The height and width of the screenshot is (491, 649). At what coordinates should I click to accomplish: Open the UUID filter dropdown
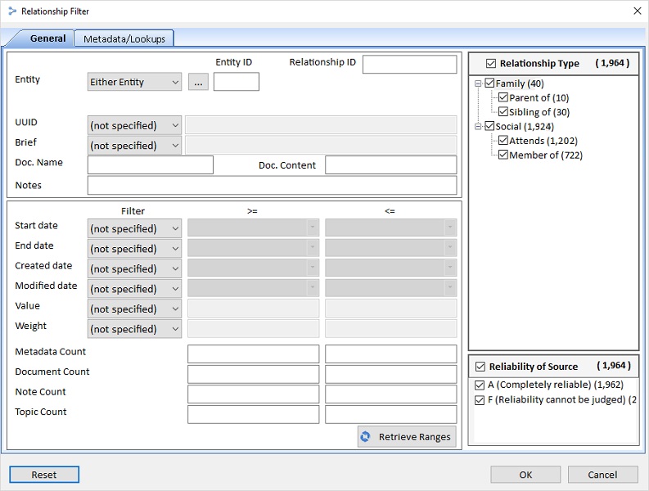click(x=134, y=125)
